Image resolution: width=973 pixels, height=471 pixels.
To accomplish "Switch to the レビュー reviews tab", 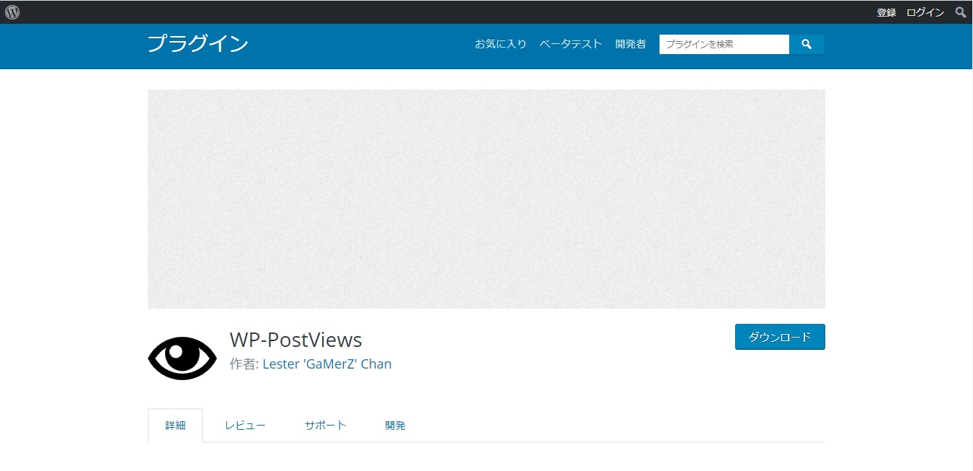I will point(245,426).
